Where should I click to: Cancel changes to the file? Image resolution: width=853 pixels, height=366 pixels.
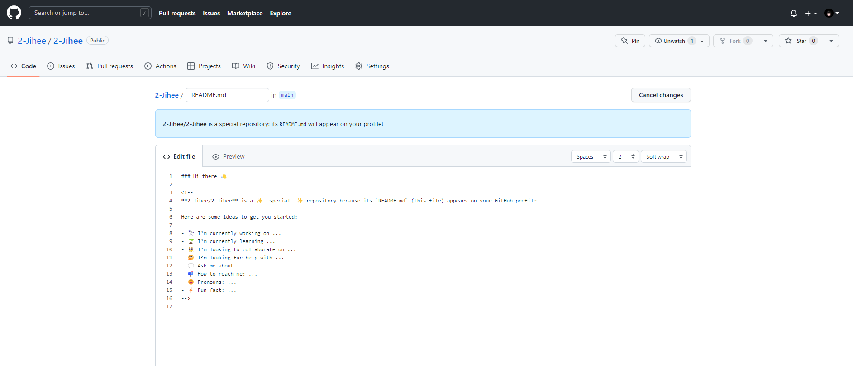[661, 95]
